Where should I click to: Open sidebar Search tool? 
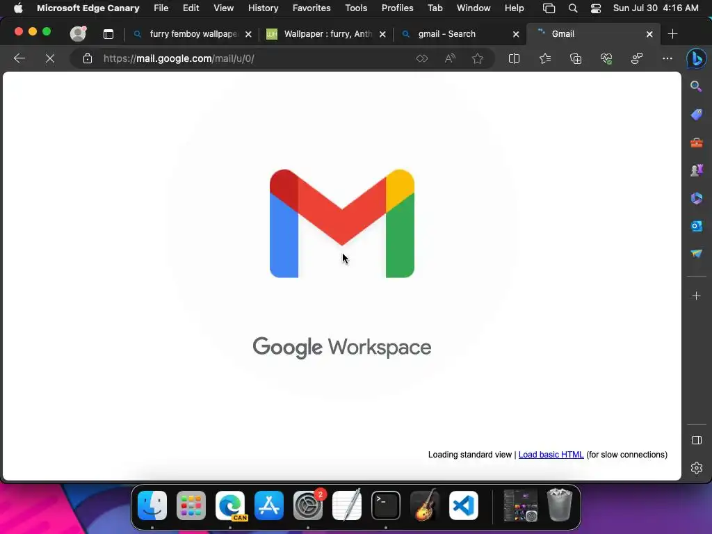click(x=696, y=86)
